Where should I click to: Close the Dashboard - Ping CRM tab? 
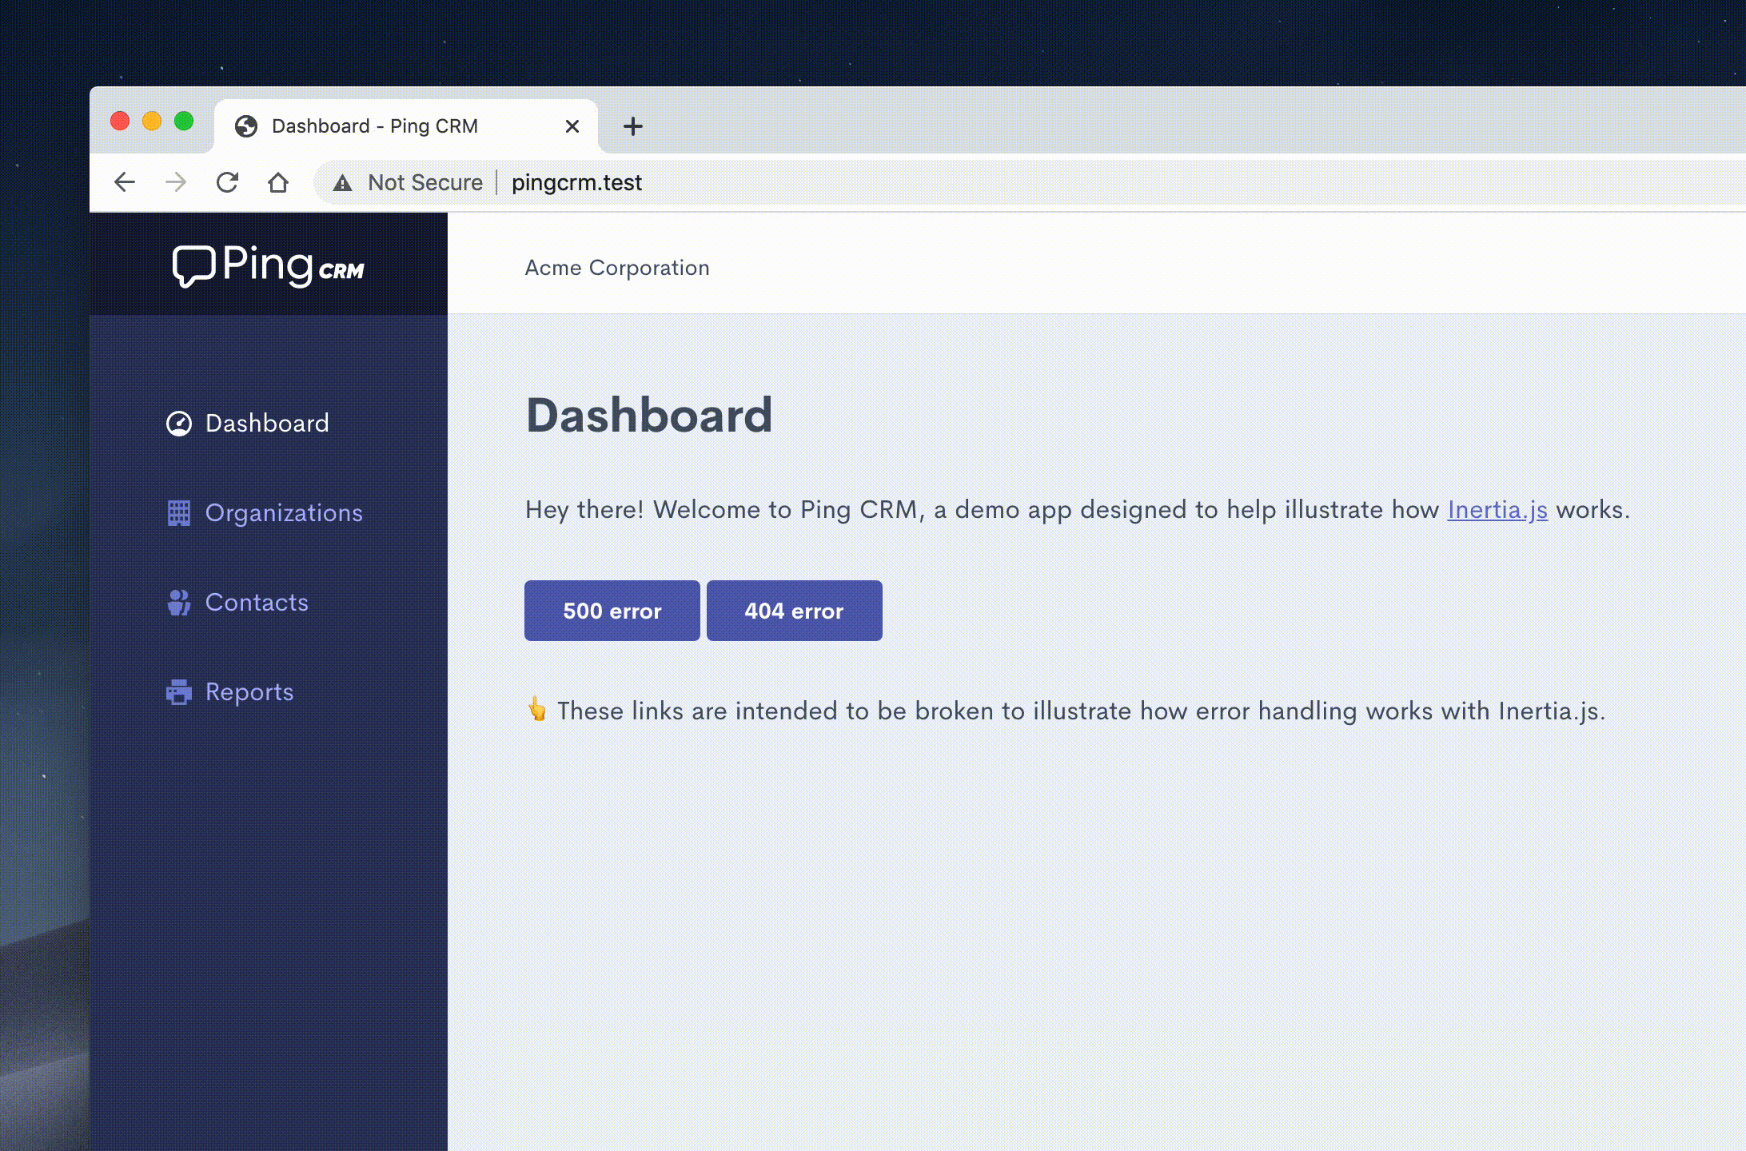point(572,126)
